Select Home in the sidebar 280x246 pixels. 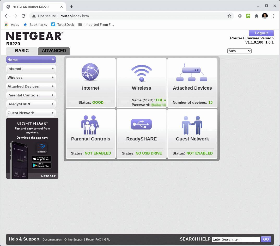(31, 60)
